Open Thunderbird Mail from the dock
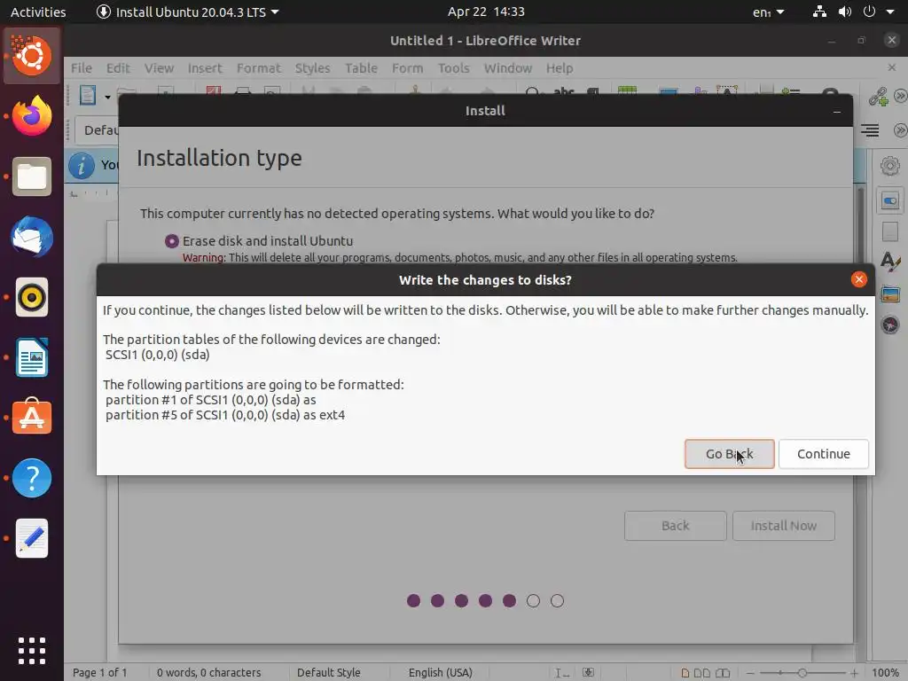Screen dimensions: 908x681 click(x=32, y=237)
